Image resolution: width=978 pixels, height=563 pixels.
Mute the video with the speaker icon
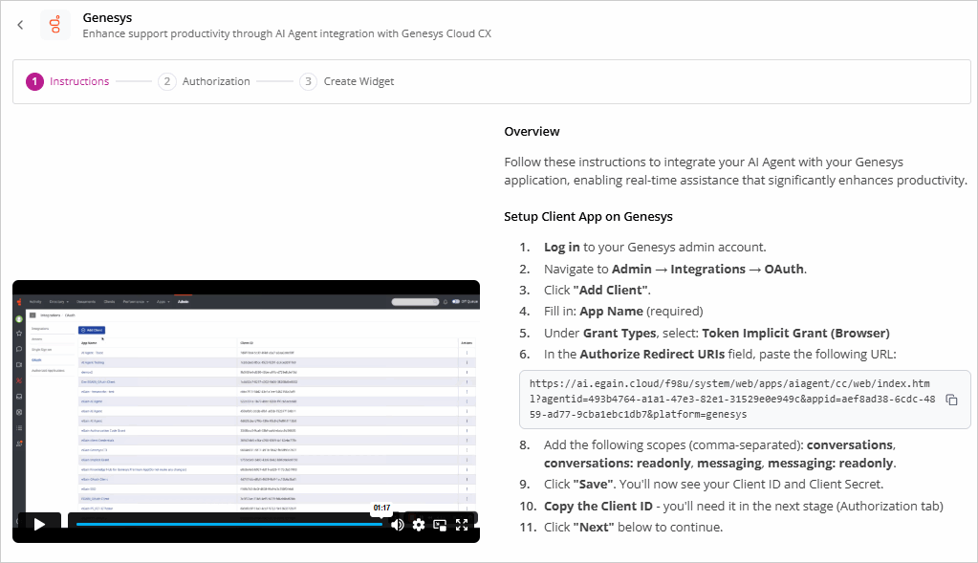tap(397, 524)
